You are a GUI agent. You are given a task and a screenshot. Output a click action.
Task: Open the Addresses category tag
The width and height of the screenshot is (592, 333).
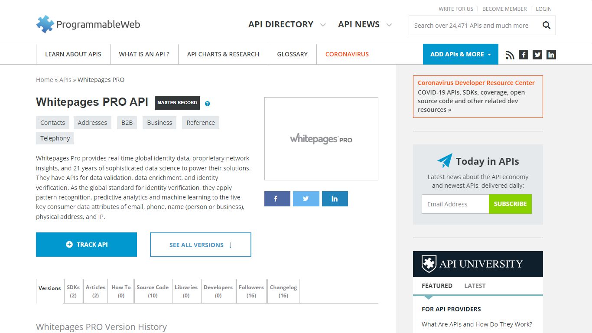click(x=92, y=123)
